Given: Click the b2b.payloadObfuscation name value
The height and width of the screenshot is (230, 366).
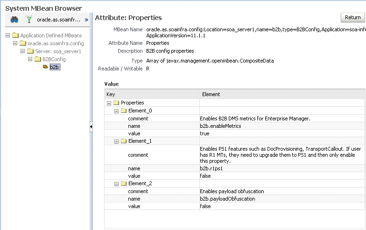Looking at the screenshot, I should [x=227, y=199].
